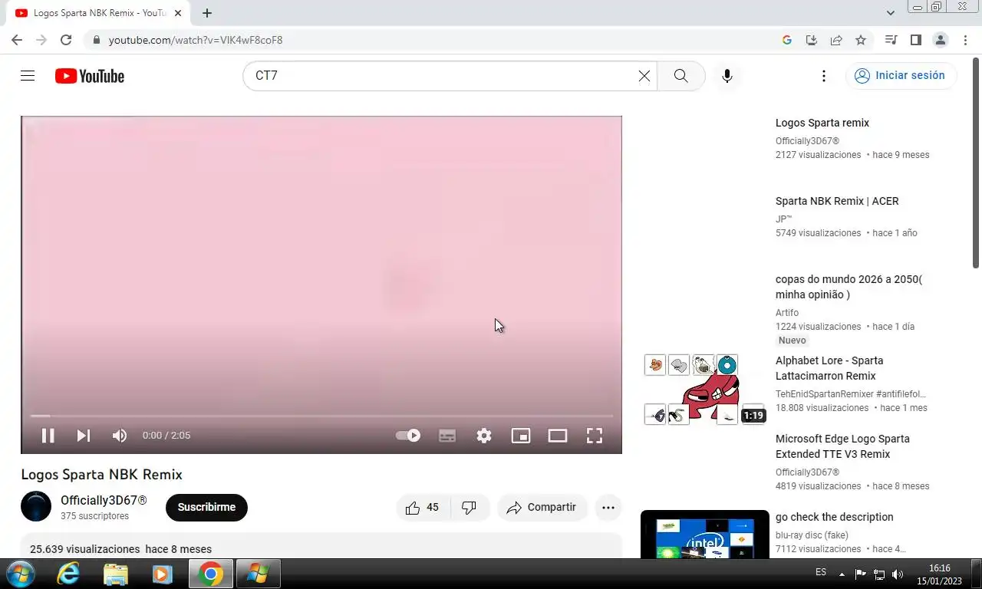Click 25.639 visualizaciones description box
Screen dimensions: 982x589
tap(321, 546)
